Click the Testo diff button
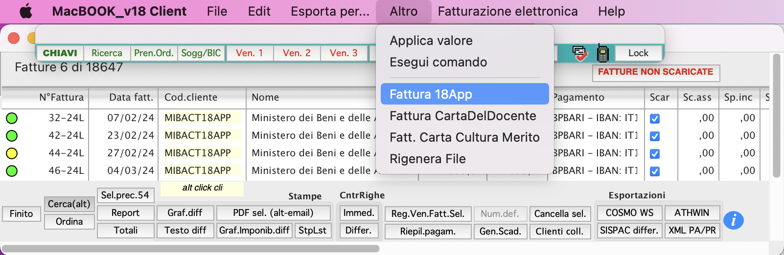This screenshot has height=255, width=784. pyautogui.click(x=185, y=230)
